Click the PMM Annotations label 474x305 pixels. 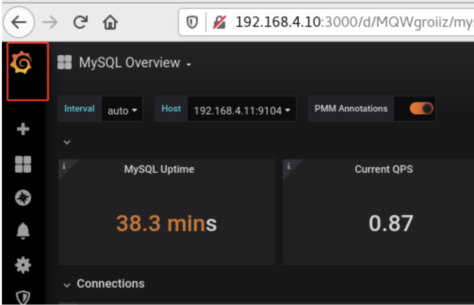[351, 109]
